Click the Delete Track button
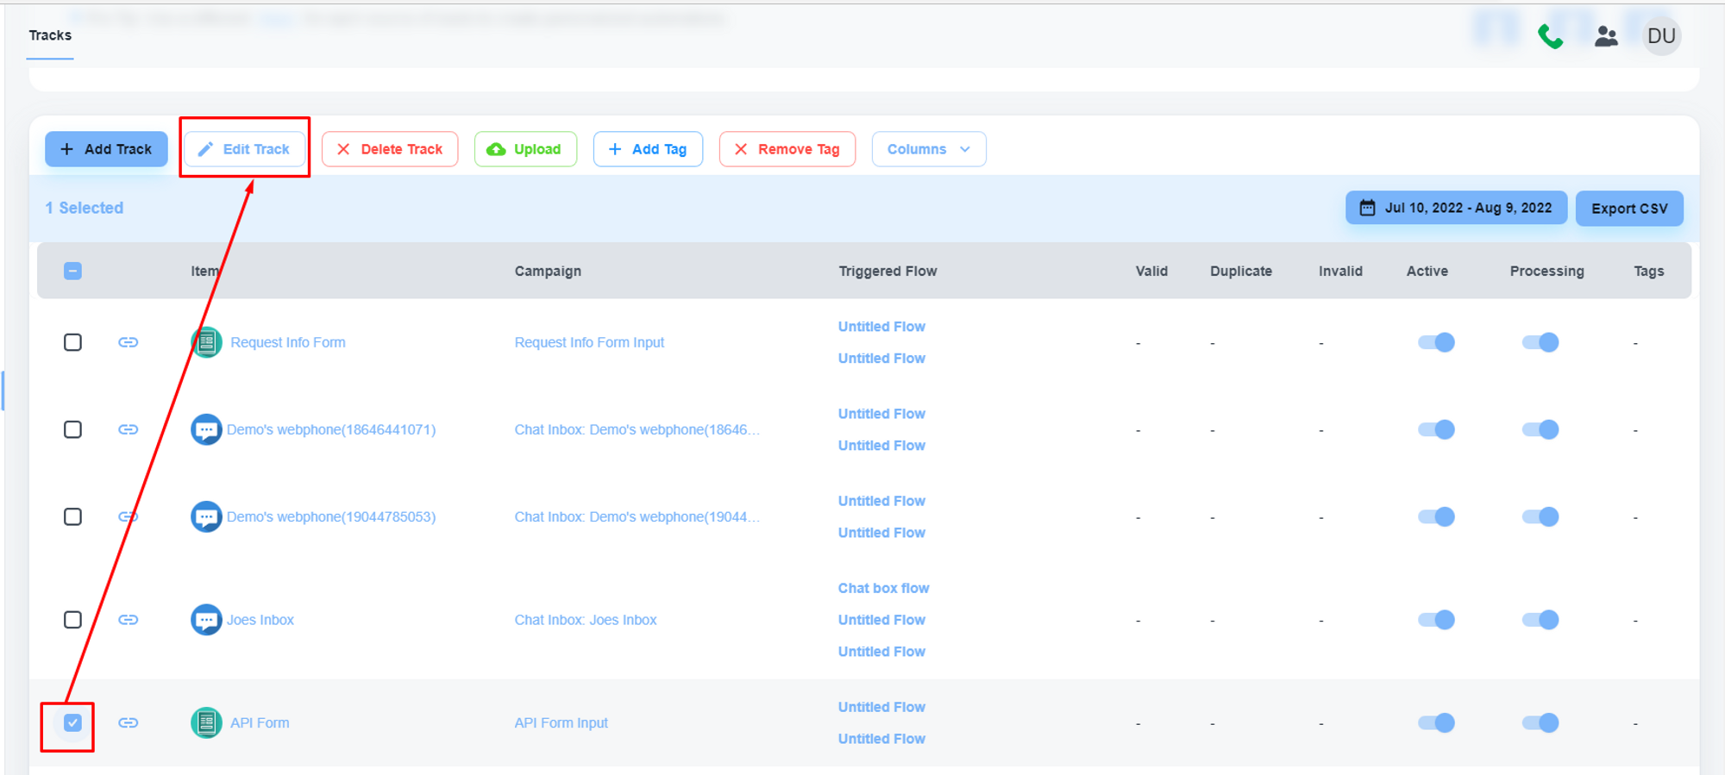 click(390, 149)
